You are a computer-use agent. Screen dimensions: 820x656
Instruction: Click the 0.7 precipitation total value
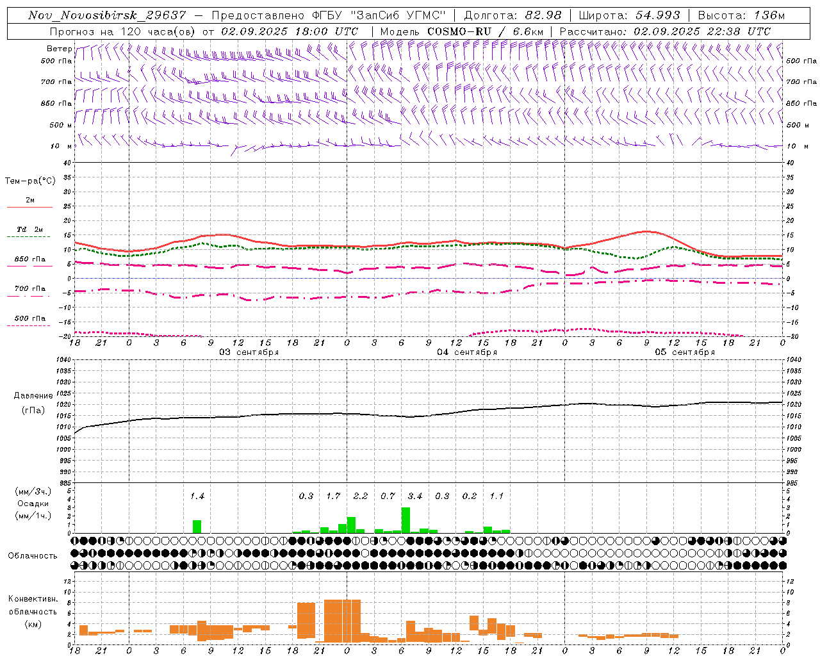click(x=388, y=496)
